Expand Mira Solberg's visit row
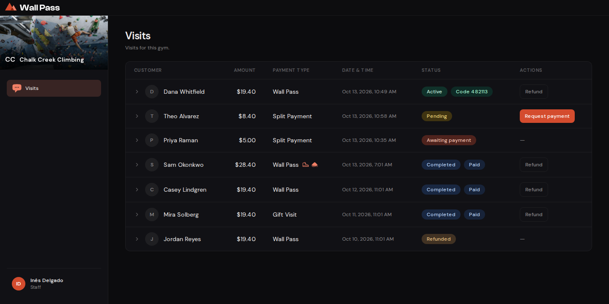 [x=137, y=214]
